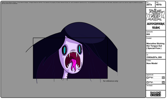Check the PM approval checkbox

click(147, 82)
